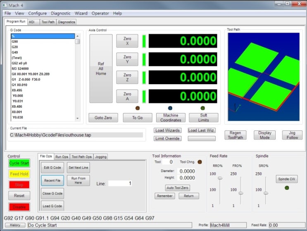Open the Operator menu
This screenshot has width=307, height=231.
tap(100, 13)
